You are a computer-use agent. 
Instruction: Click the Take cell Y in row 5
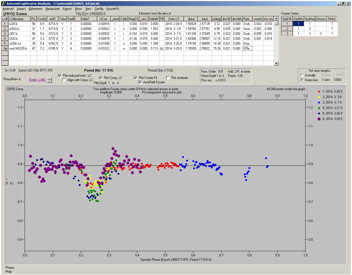point(62,43)
